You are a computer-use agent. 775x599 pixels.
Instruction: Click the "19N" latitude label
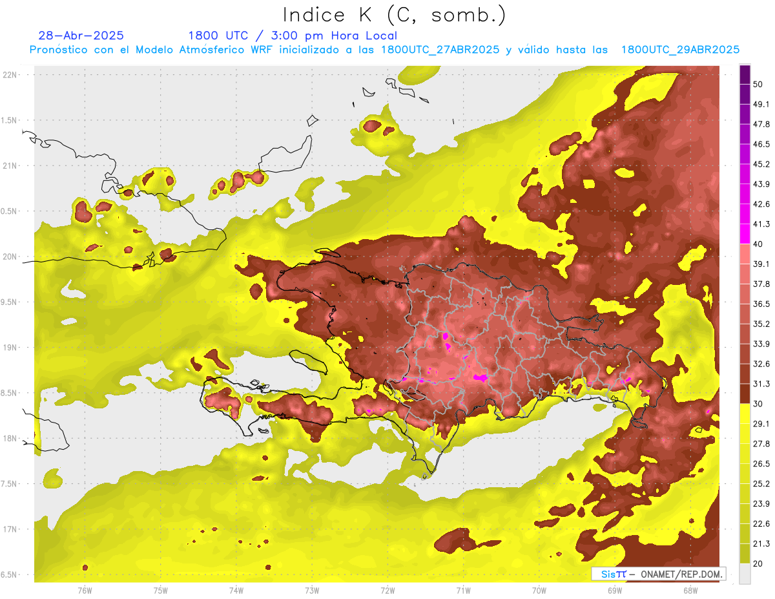10,347
